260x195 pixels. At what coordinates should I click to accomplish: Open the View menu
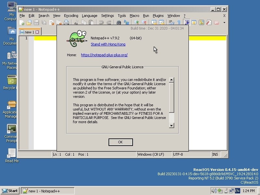coord(57,16)
